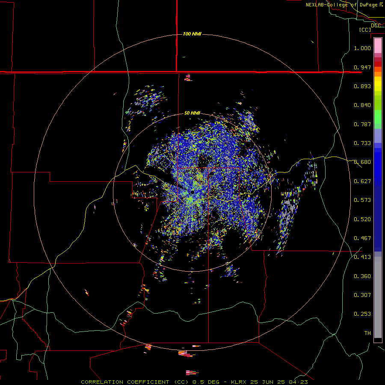Select the 0.733 legend value
The width and height of the screenshot is (385, 385).
(x=362, y=143)
